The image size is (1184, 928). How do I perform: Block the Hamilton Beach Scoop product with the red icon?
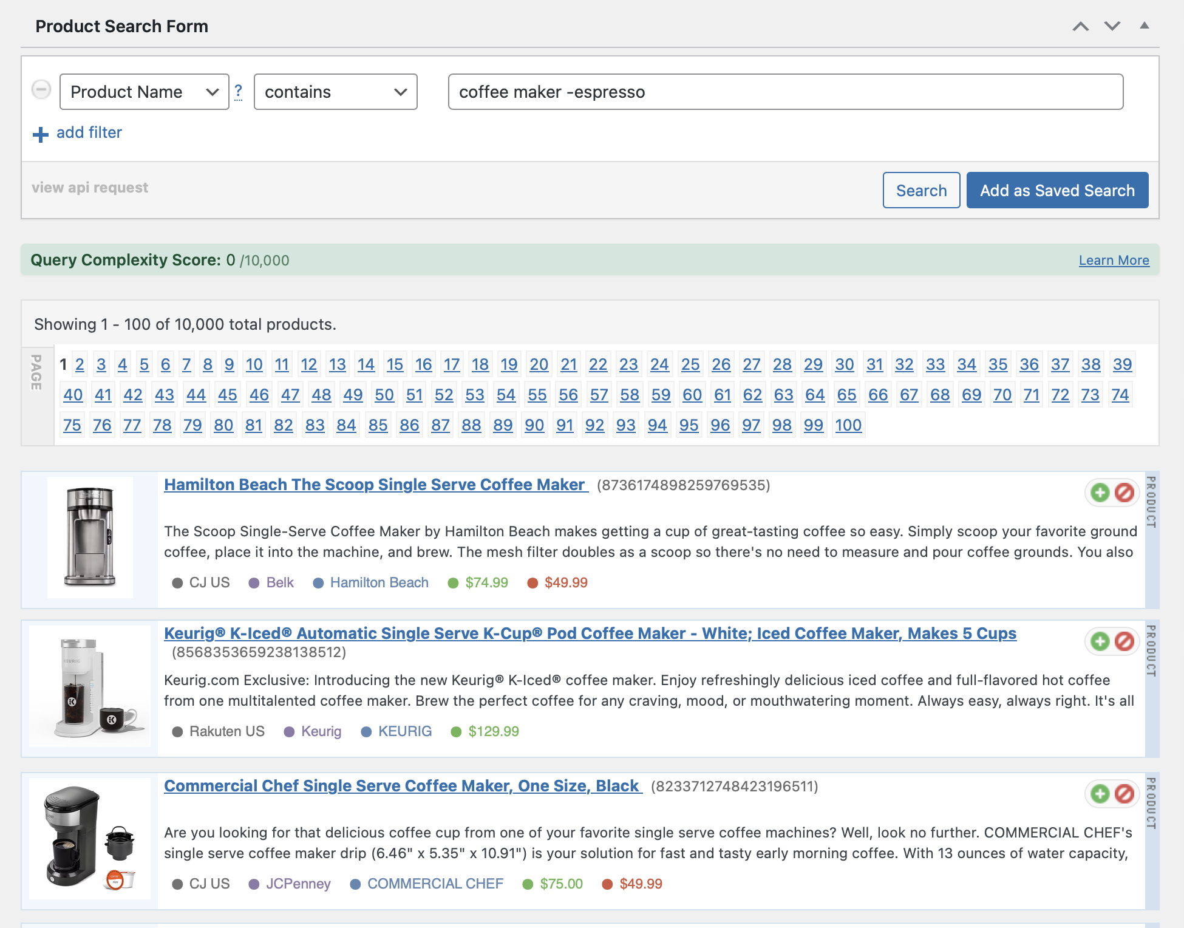pyautogui.click(x=1124, y=493)
